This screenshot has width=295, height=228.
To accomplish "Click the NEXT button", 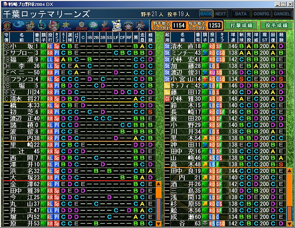I will (220, 14).
